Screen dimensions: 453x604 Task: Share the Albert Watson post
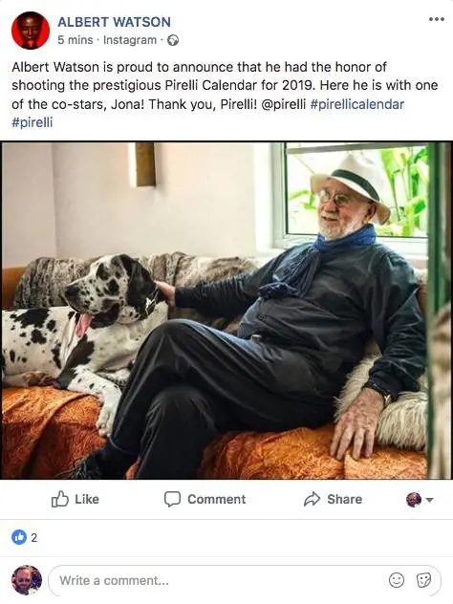click(x=333, y=499)
